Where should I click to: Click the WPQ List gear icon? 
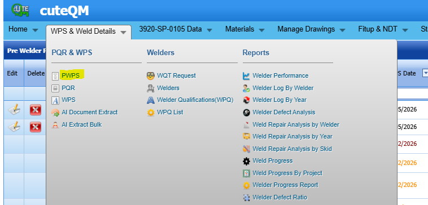151,113
